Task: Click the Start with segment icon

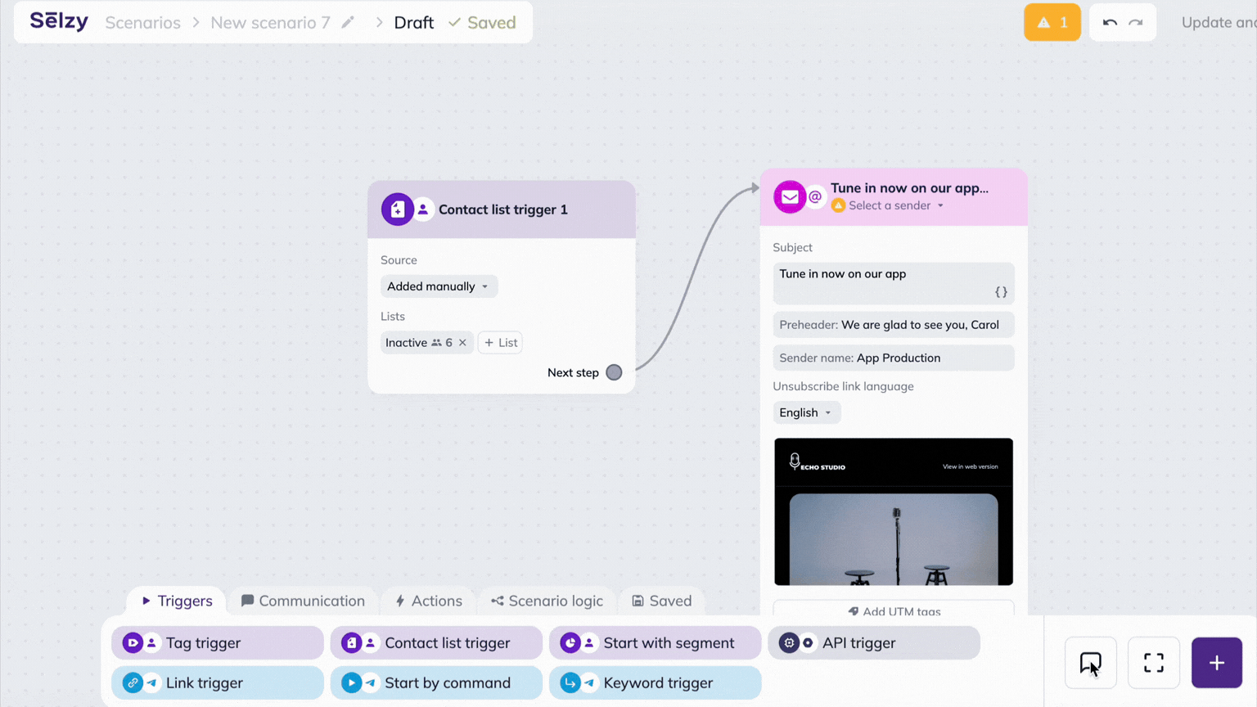Action: tap(570, 643)
